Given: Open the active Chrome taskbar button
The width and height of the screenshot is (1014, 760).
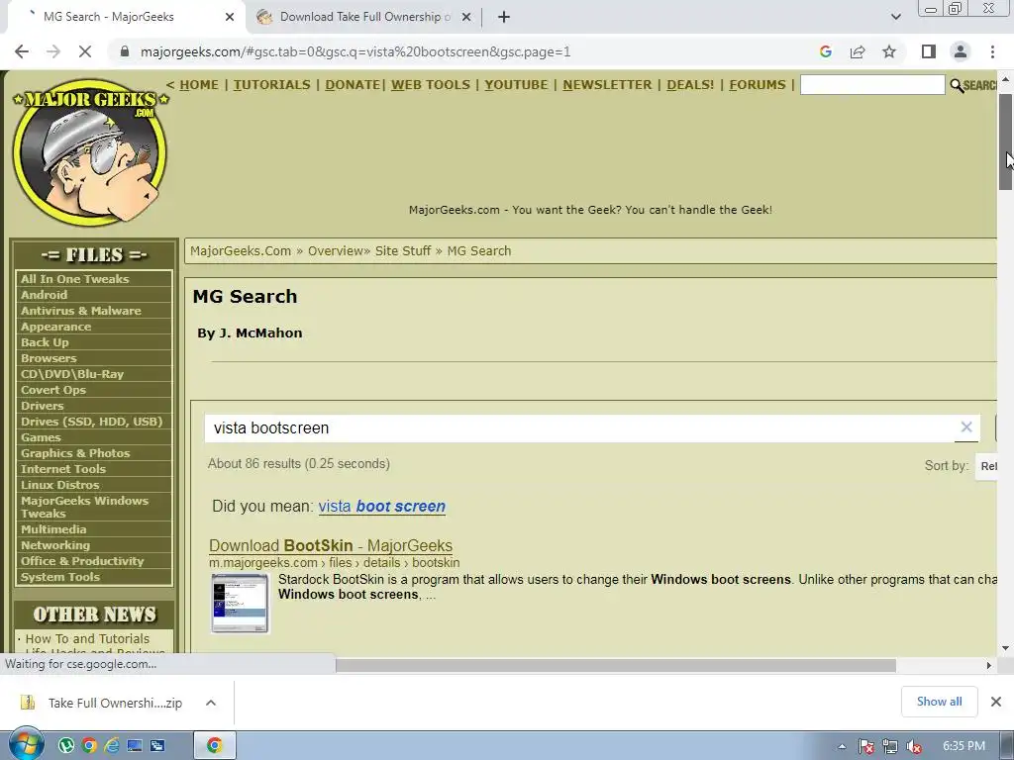Looking at the screenshot, I should (x=214, y=746).
